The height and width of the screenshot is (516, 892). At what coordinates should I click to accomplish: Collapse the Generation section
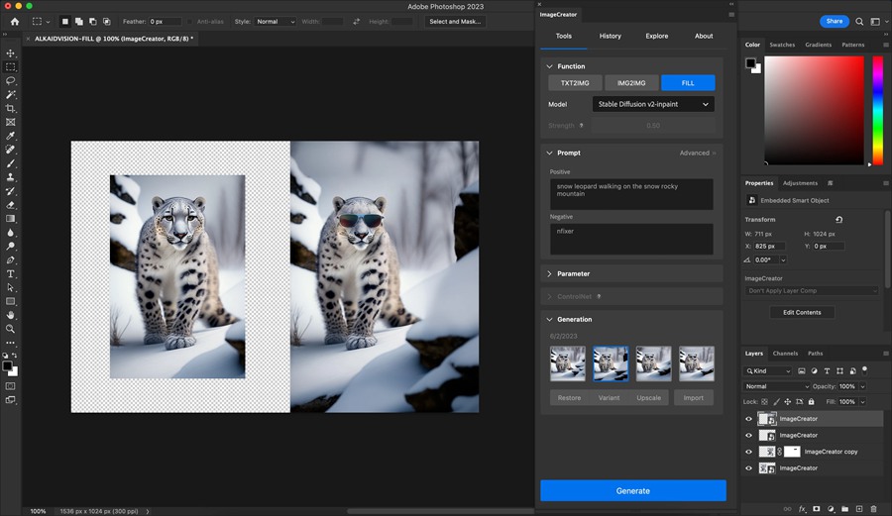tap(549, 319)
